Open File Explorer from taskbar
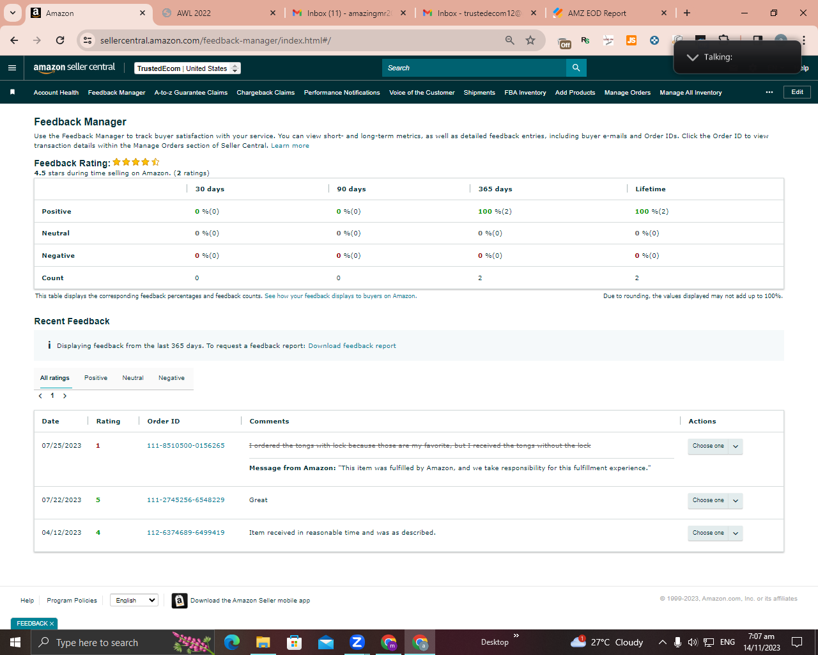 [x=263, y=642]
